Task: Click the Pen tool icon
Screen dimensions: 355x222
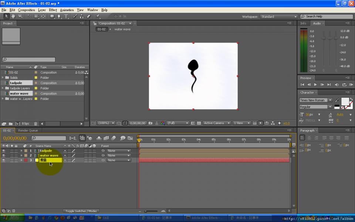Action: 59,16
